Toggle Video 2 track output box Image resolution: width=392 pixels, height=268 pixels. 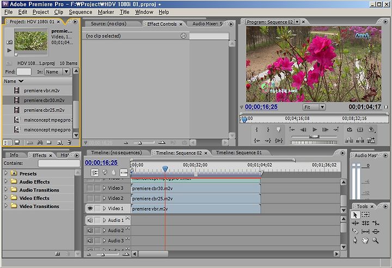pyautogui.click(x=90, y=198)
